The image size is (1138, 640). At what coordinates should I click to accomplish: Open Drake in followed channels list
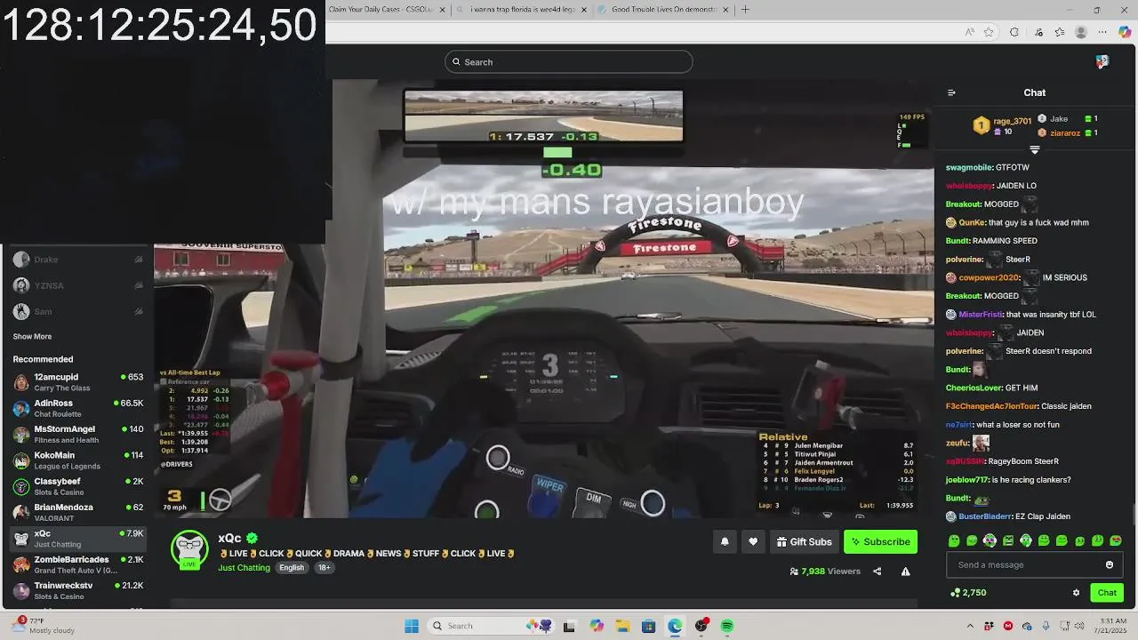(77, 260)
